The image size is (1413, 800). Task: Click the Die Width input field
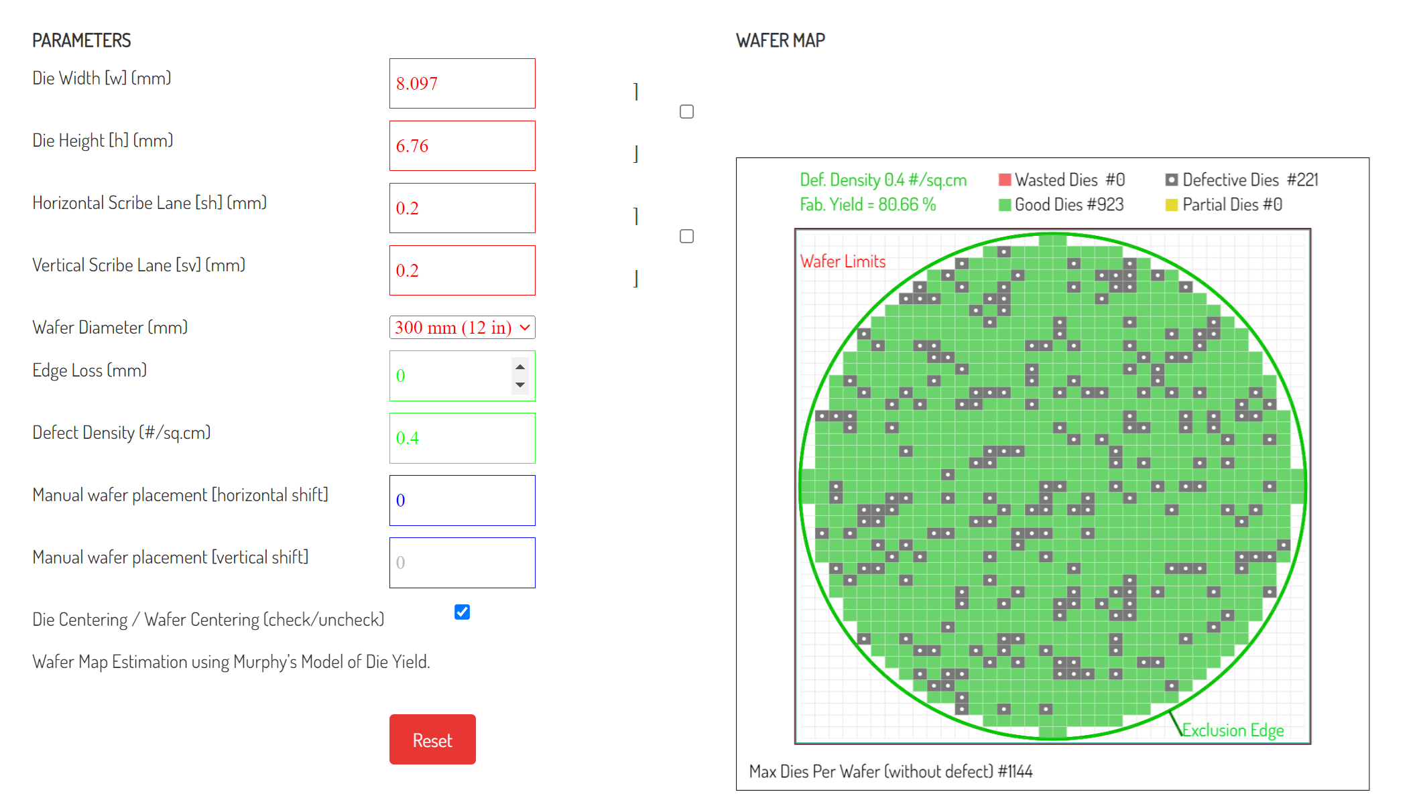click(462, 84)
